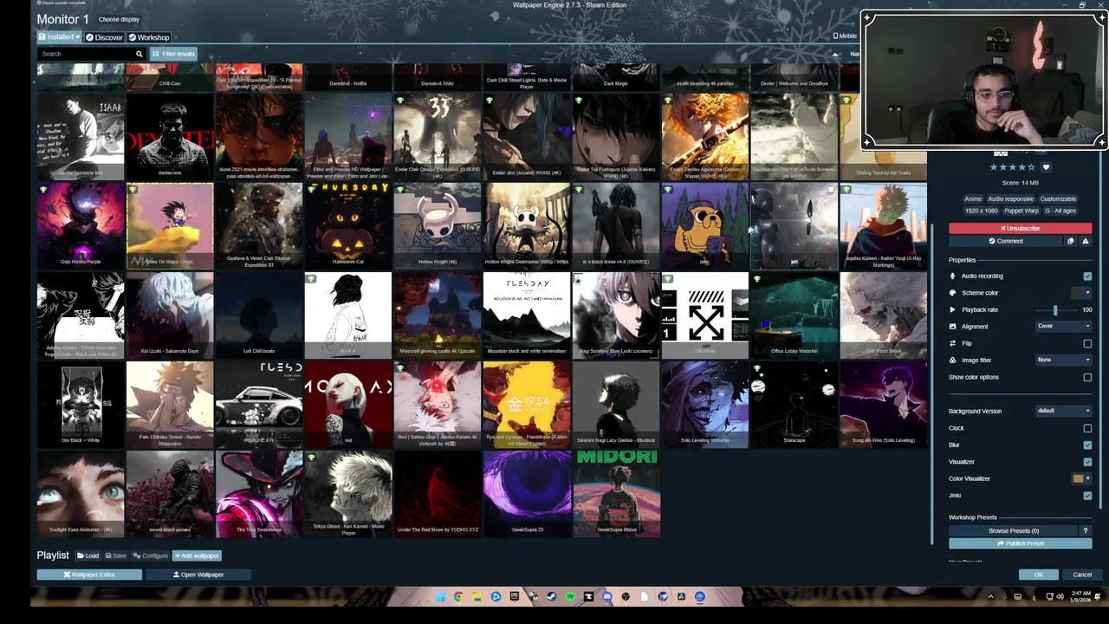The image size is (1109, 624).
Task: Open Background Version dropdown
Action: (x=1064, y=411)
